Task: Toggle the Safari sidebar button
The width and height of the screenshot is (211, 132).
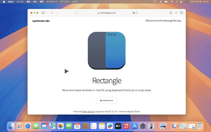Action: tap(43, 13)
